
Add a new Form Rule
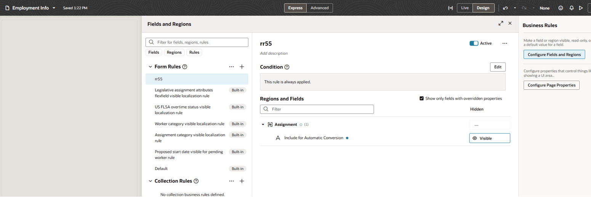click(242, 67)
